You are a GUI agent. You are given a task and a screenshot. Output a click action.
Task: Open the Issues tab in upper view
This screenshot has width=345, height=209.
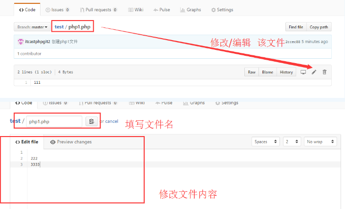tap(57, 10)
